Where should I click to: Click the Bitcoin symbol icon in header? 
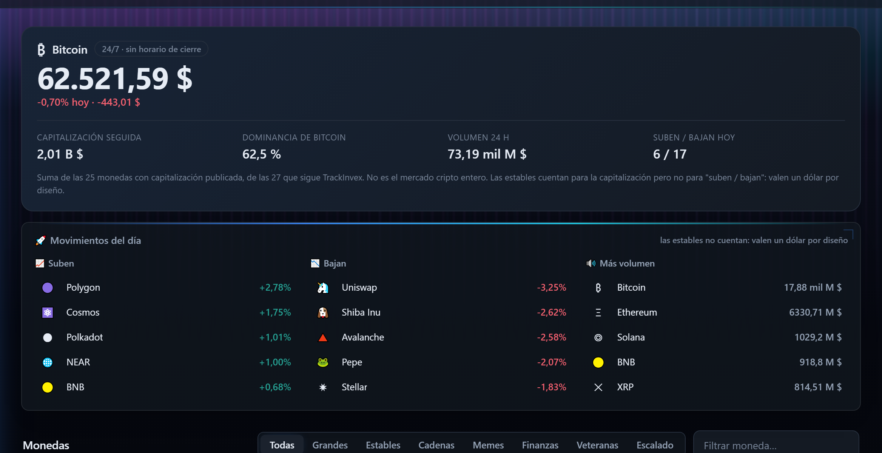(x=41, y=49)
